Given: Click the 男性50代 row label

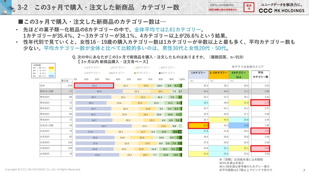Looking at the screenshot, I should (x=45, y=114).
